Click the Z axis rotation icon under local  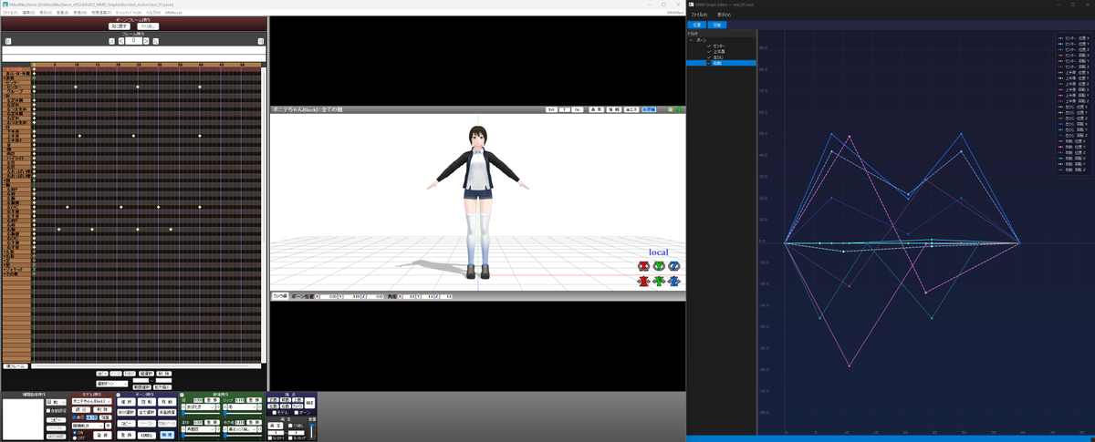[674, 266]
